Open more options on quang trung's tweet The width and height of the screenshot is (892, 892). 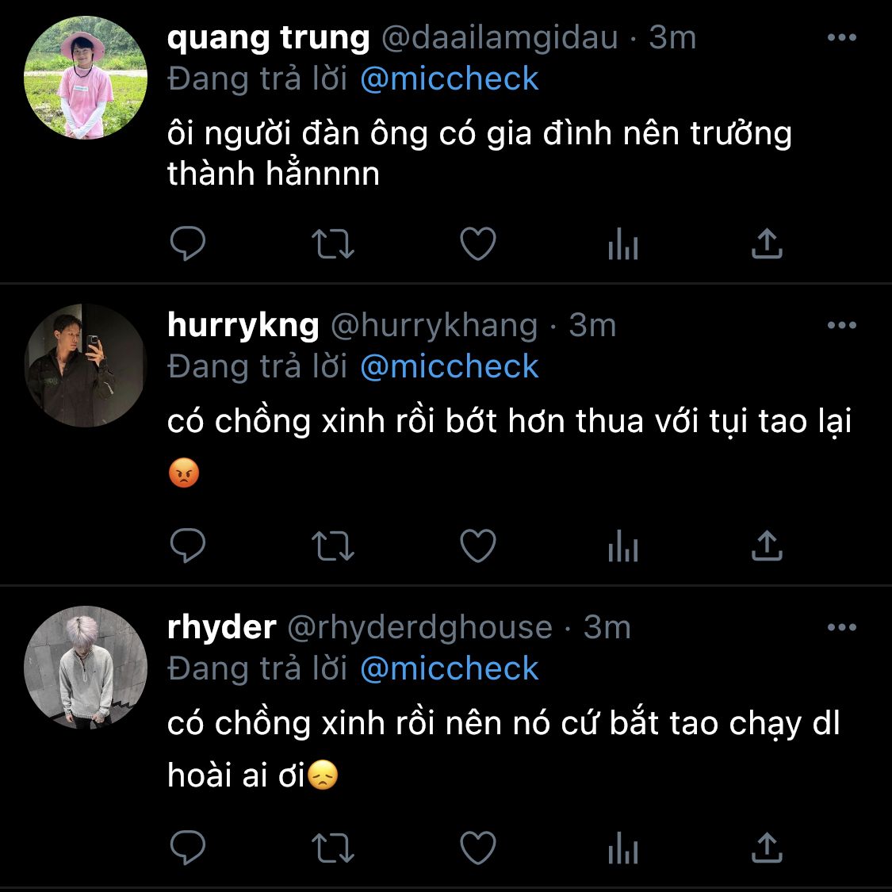click(841, 37)
